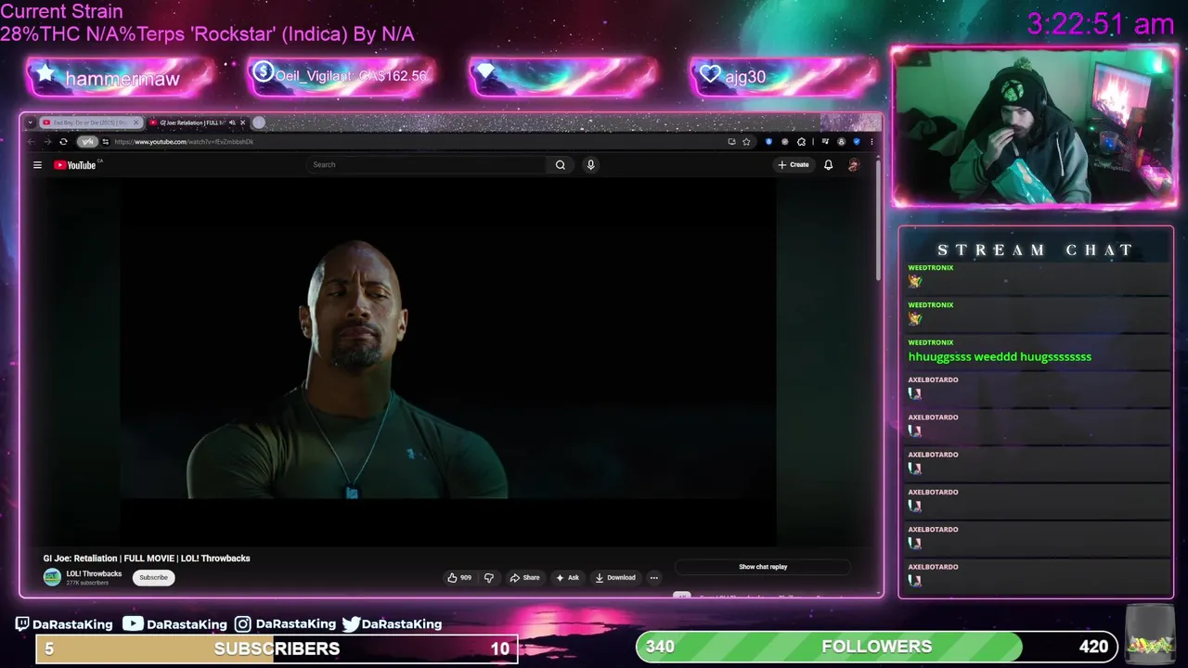Open the LOL! Throwbacks channel avatar
The height and width of the screenshot is (668, 1188).
pos(52,577)
